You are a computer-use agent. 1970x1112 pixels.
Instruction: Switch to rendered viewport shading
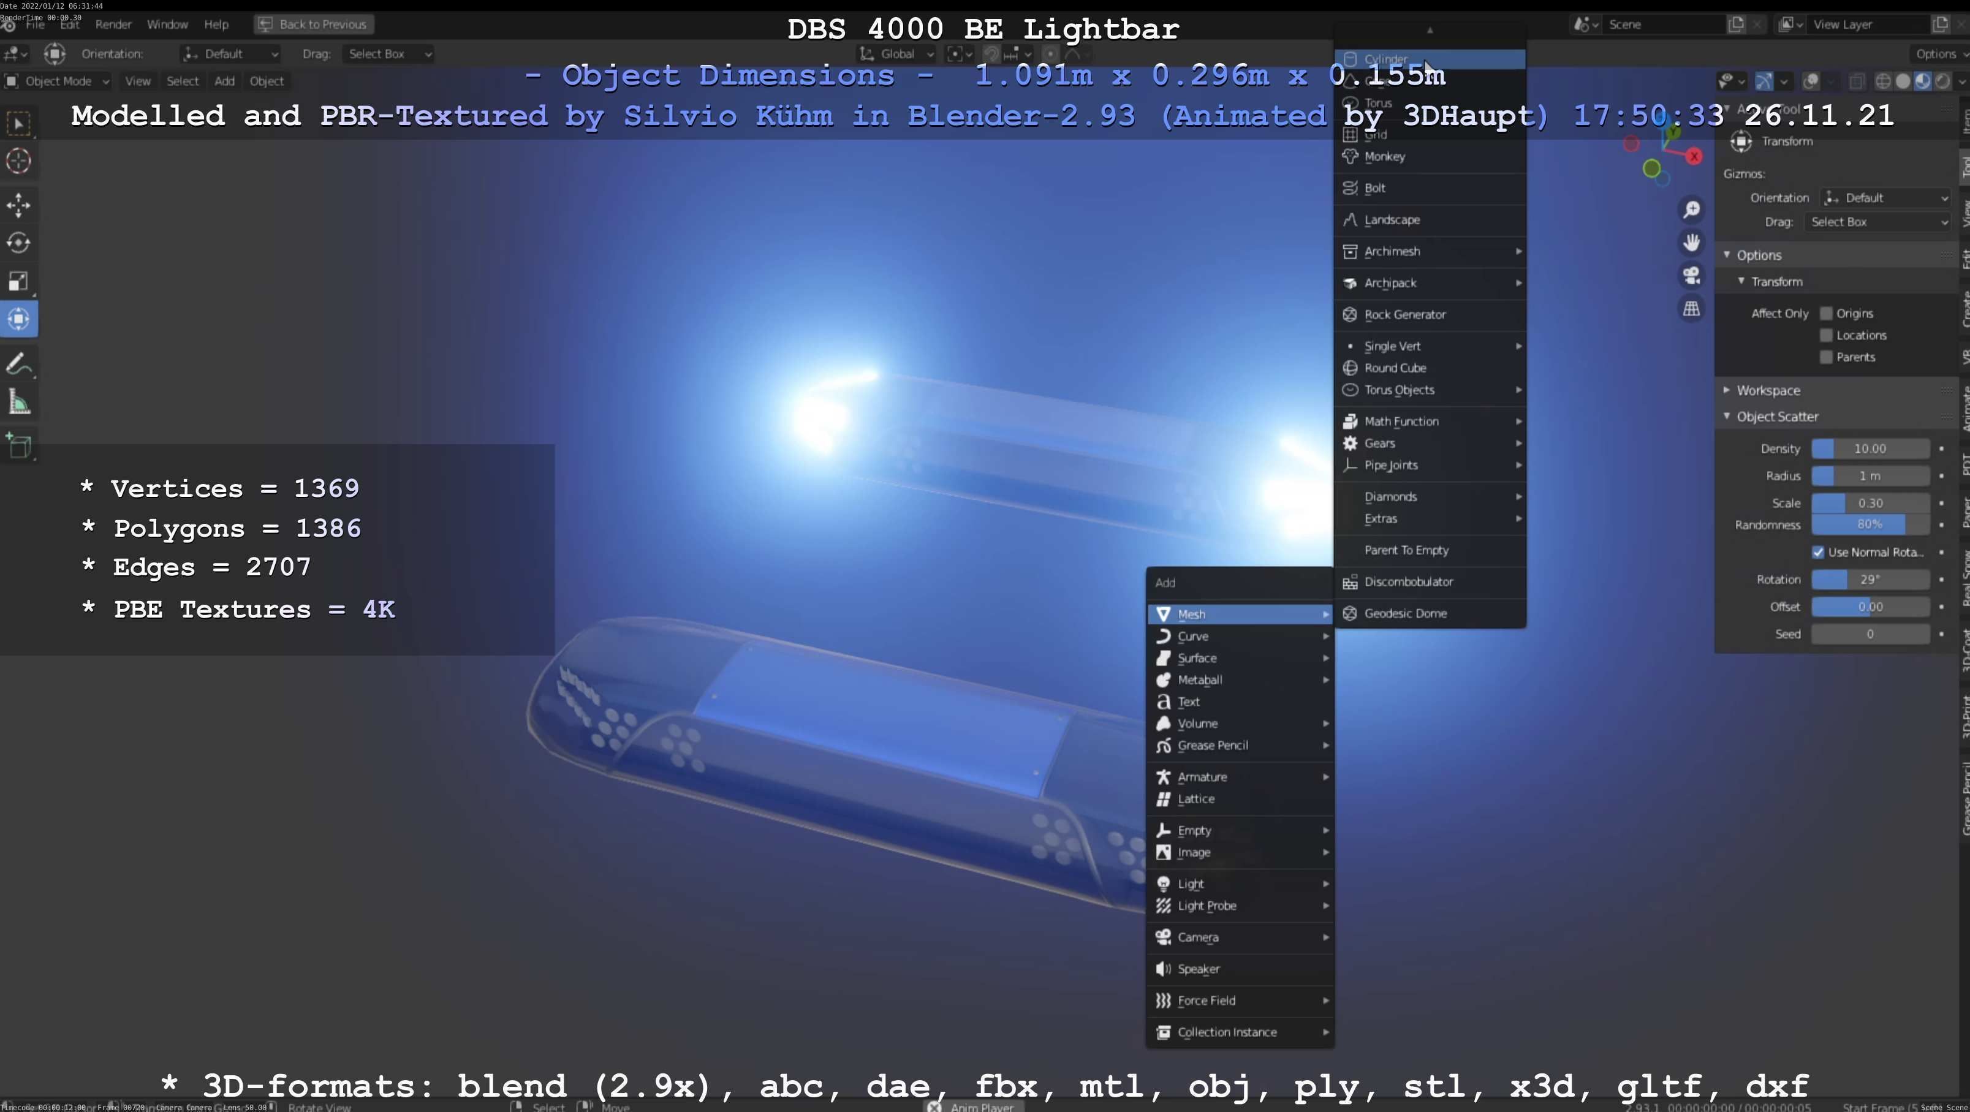click(x=1942, y=81)
